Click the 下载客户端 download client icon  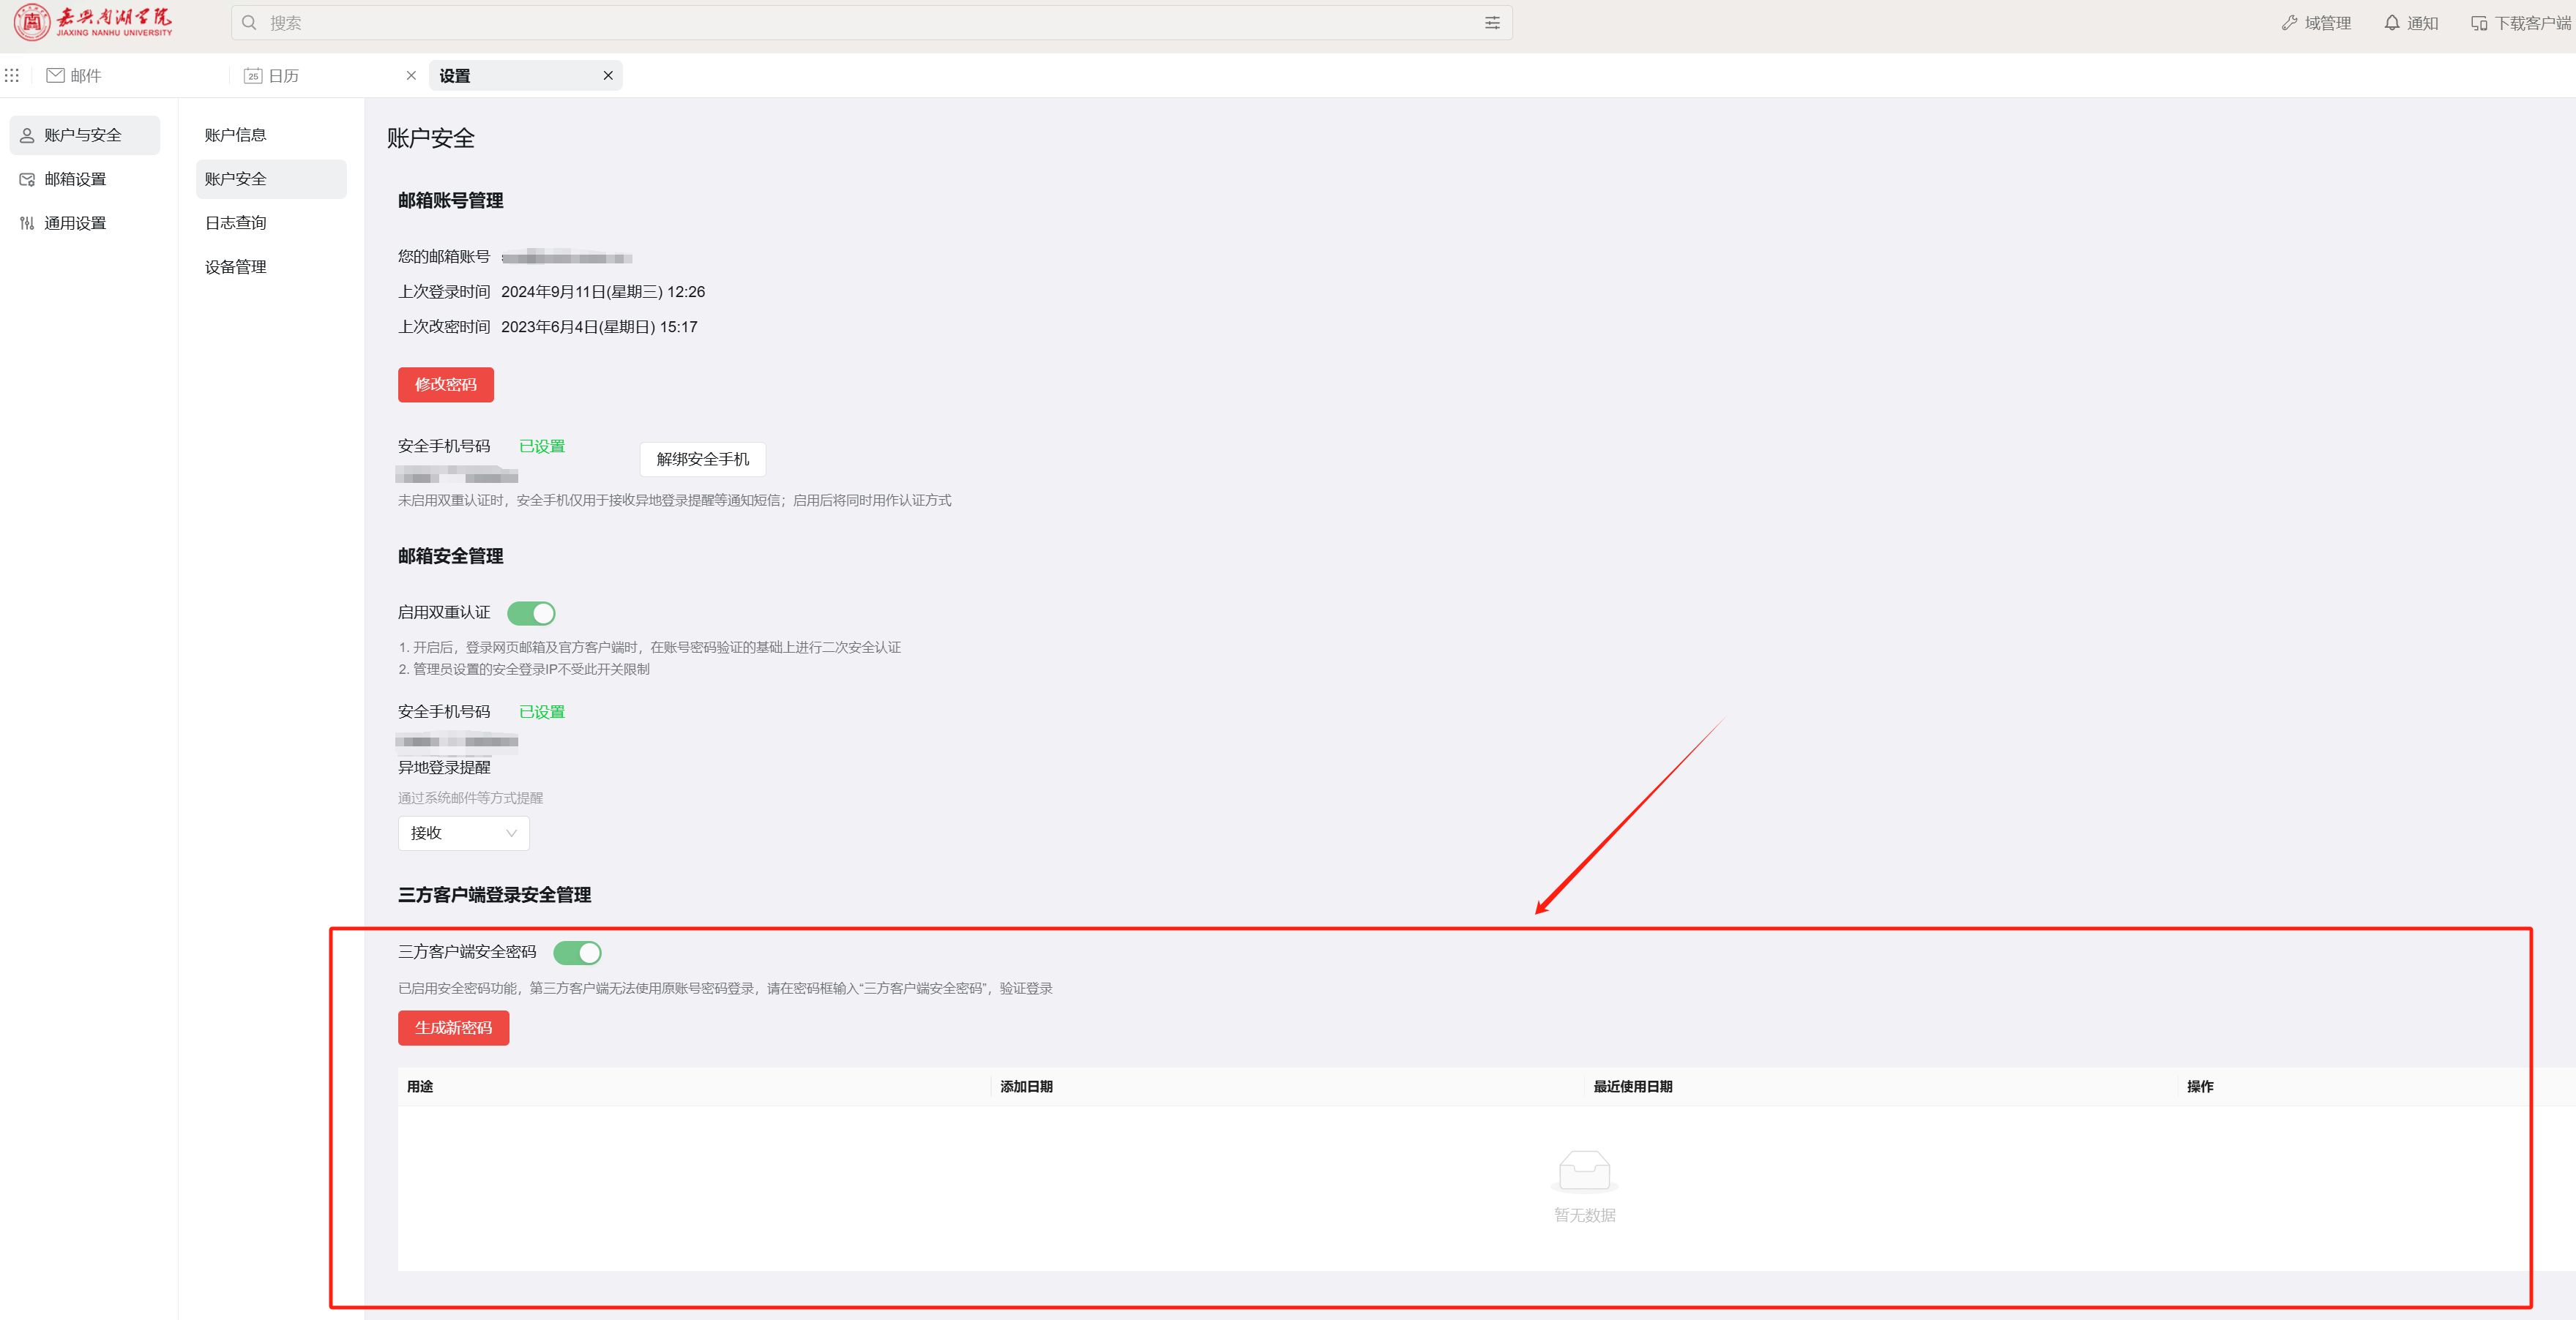[x=2479, y=23]
